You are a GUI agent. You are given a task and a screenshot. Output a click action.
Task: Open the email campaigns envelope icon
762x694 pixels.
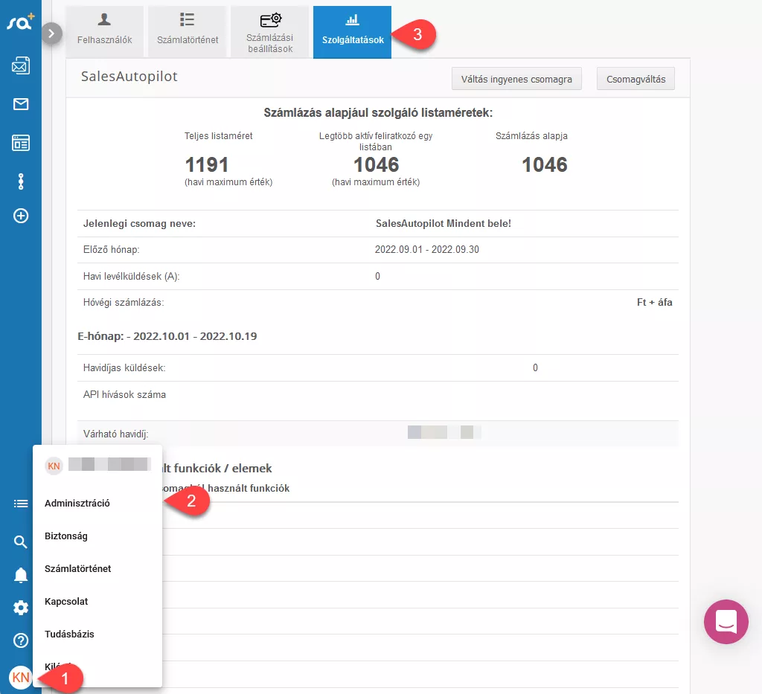click(20, 65)
